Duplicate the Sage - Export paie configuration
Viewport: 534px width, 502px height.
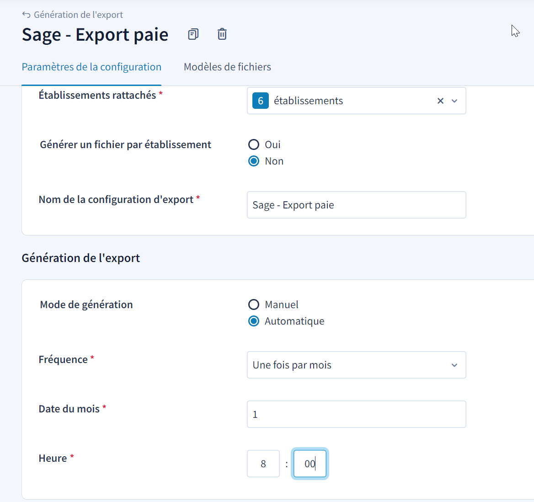tap(193, 34)
